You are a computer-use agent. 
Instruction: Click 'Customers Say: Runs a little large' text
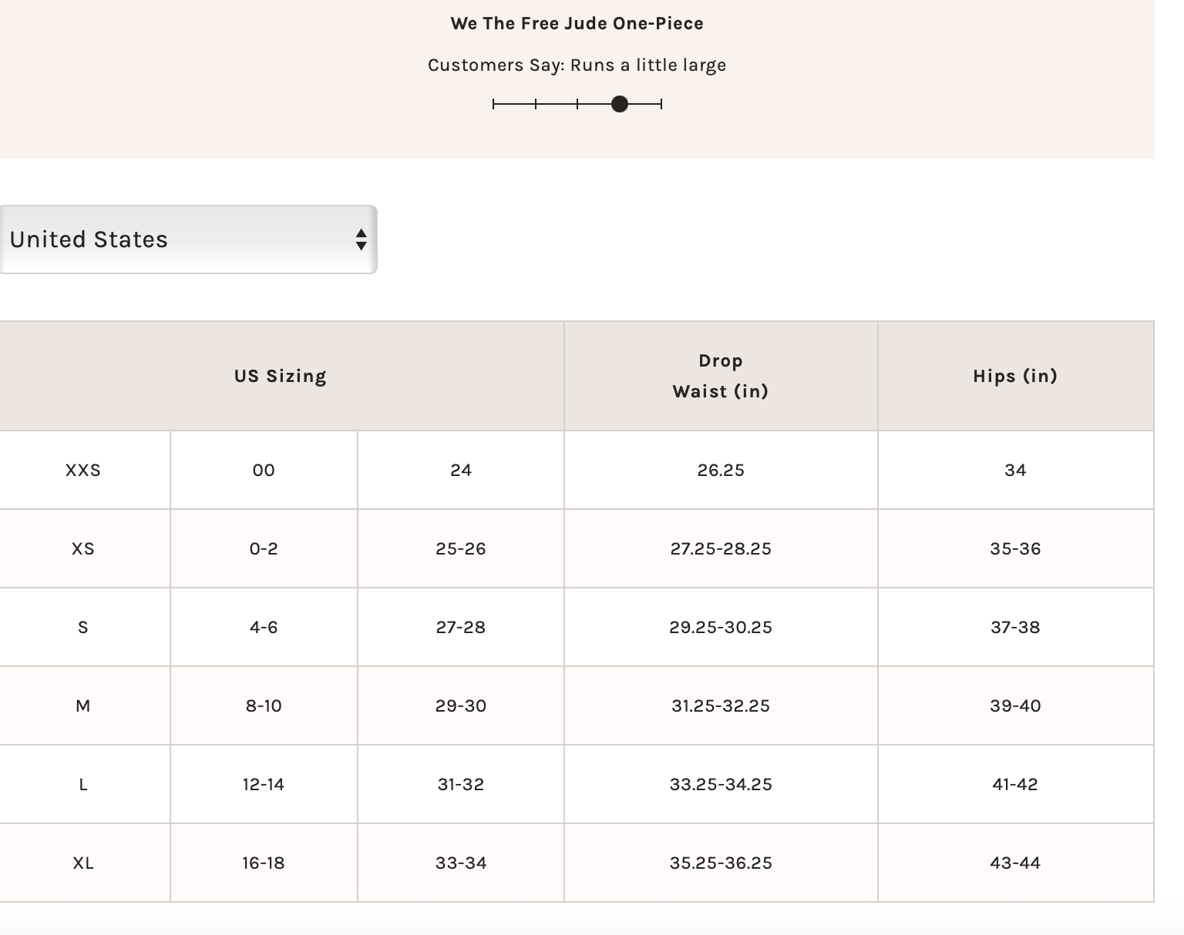pos(577,65)
